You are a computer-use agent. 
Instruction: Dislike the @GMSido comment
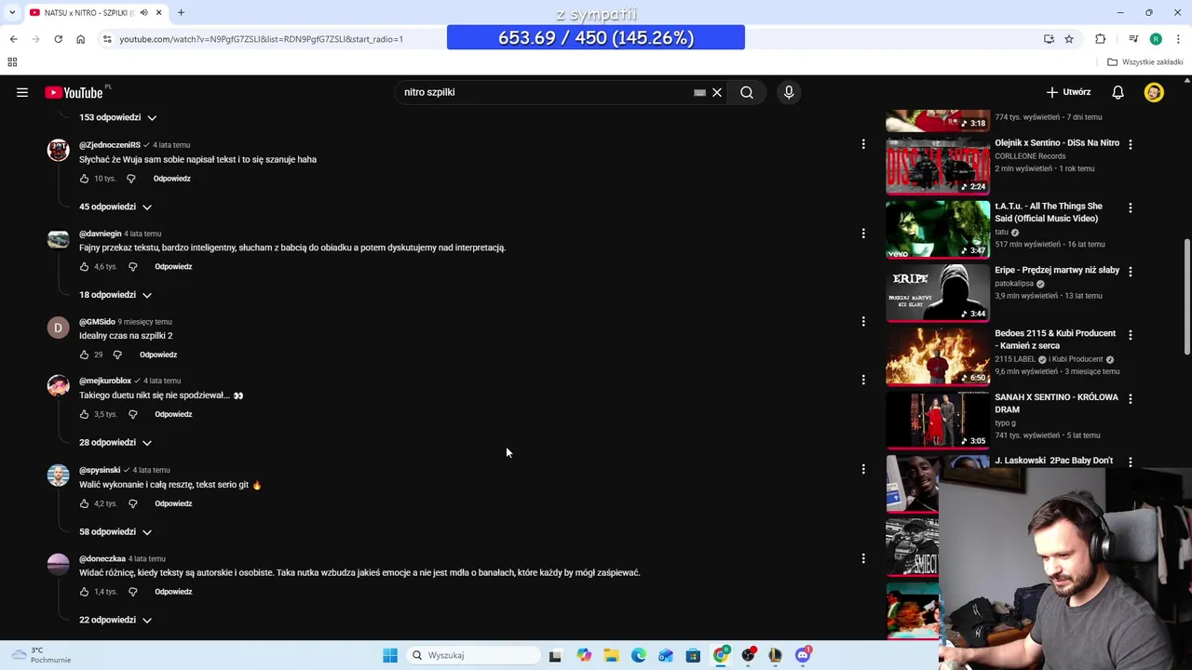pos(117,355)
